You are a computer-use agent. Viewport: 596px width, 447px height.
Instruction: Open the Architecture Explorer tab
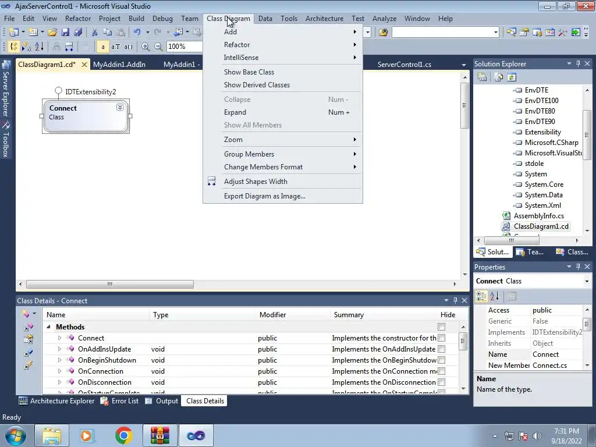[x=56, y=401]
